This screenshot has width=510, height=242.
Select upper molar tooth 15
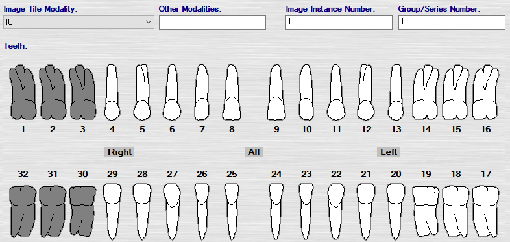tap(455, 92)
